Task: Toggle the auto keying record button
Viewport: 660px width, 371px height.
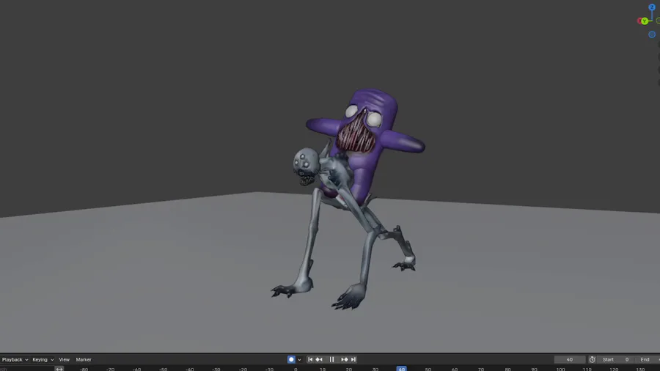Action: pos(291,360)
